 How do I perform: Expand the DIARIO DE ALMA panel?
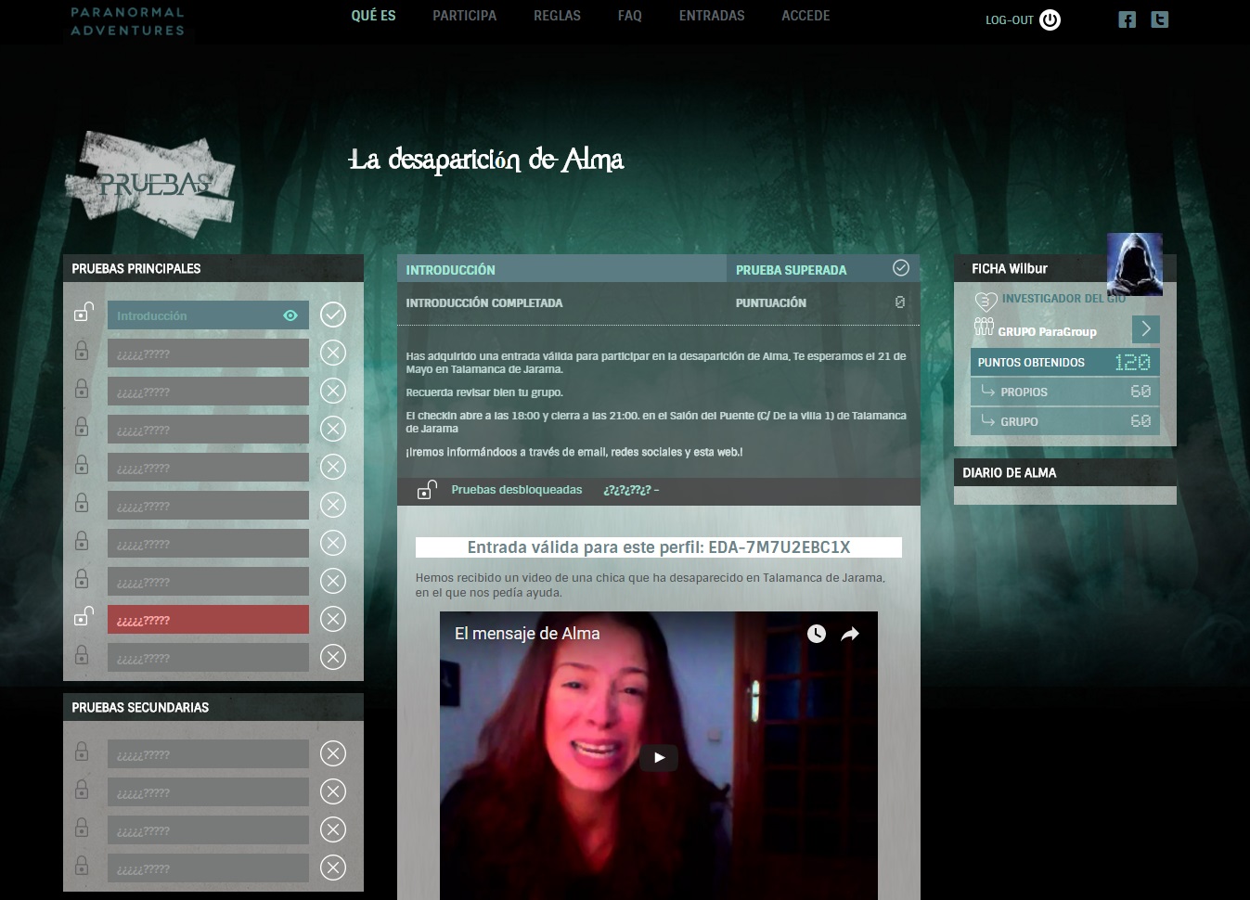(1064, 473)
